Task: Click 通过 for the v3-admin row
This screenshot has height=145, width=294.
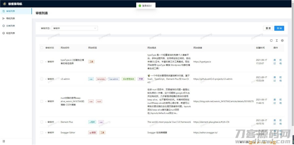Action: (x=274, y=79)
